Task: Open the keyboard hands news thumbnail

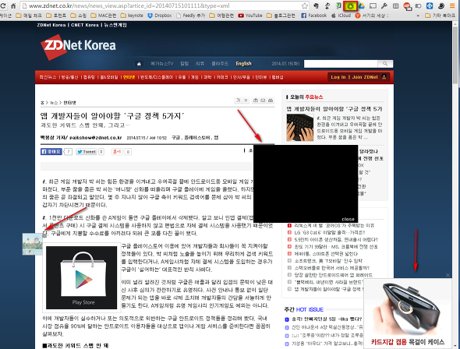Action: tap(300, 128)
